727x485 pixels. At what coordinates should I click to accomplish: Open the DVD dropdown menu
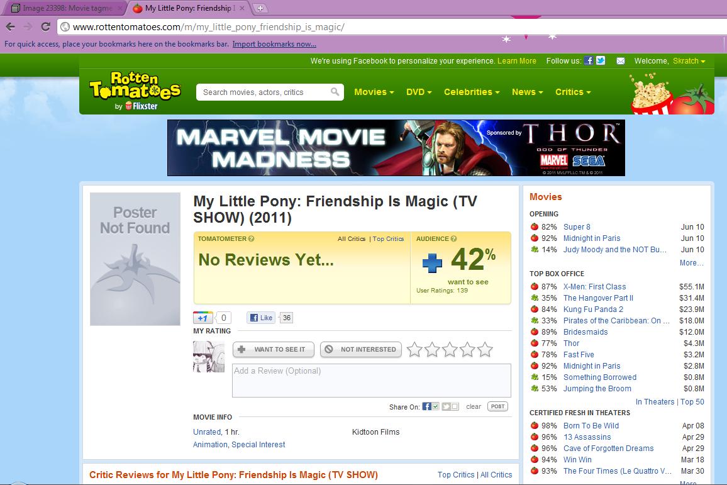[419, 92]
